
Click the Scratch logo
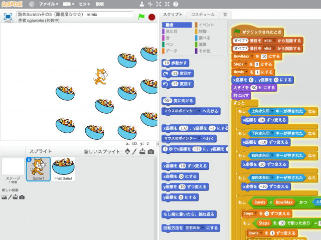[x=12, y=4]
